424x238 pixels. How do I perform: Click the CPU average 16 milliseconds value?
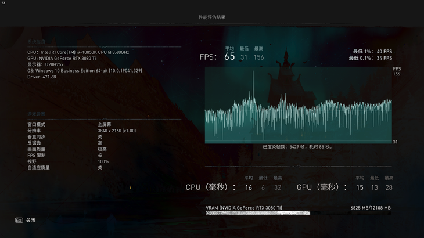[x=249, y=187]
